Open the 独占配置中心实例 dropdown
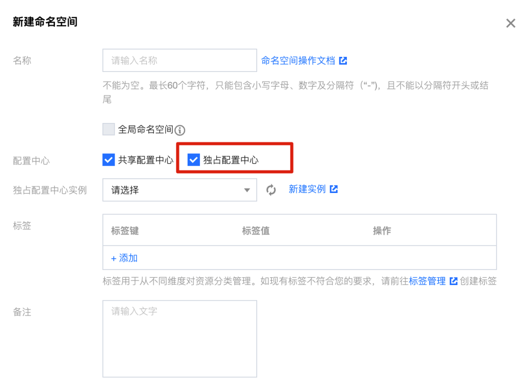 179,190
